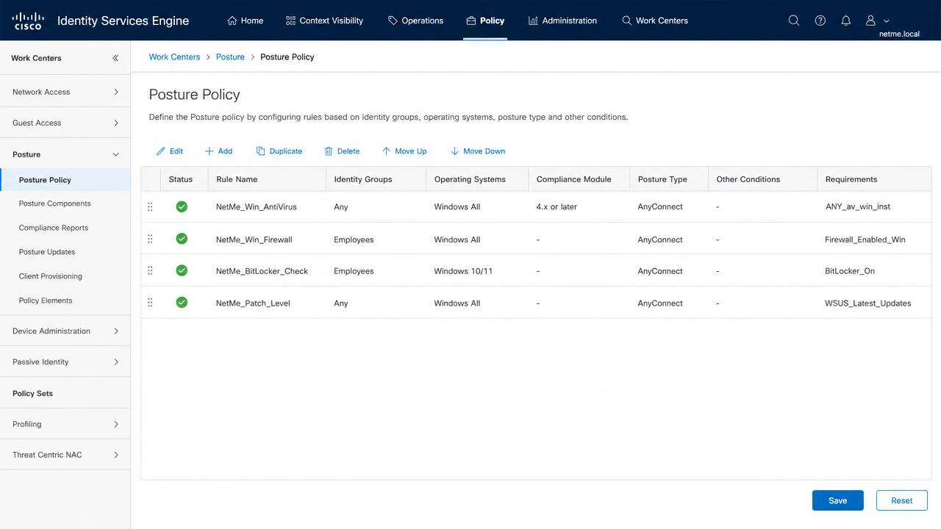Viewport: 941px width, 529px height.
Task: Reset the posture policy changes
Action: 902,500
